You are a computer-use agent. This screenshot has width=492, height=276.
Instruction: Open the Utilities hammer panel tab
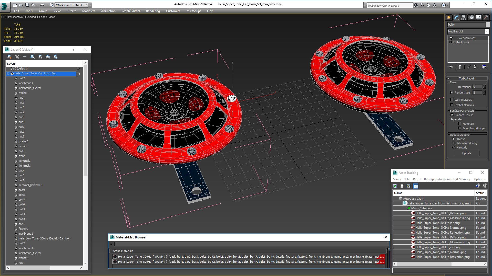486,17
